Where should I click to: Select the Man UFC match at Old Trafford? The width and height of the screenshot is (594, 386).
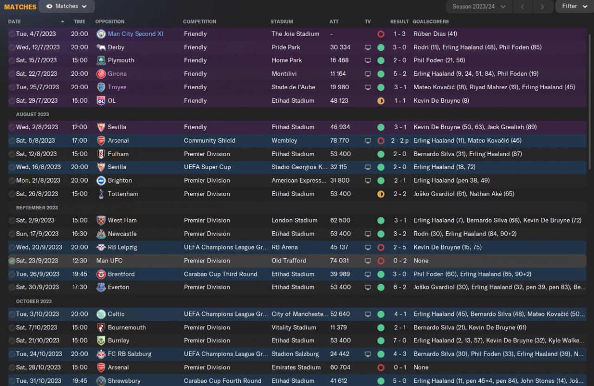click(x=297, y=261)
